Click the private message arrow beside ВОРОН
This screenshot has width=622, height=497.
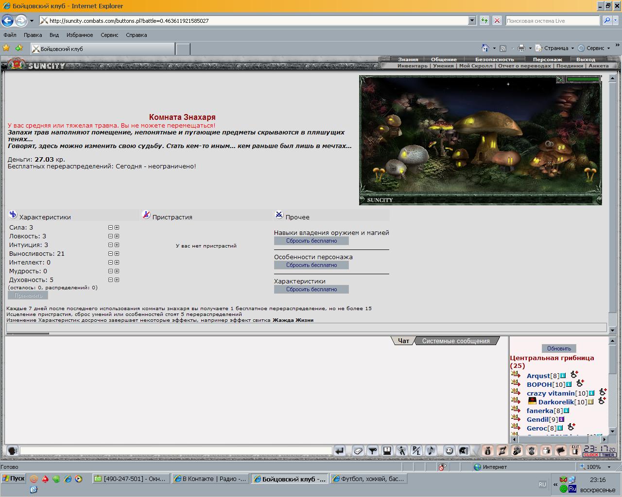pyautogui.click(x=516, y=383)
